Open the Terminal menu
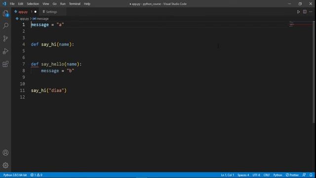The image size is (316, 178). pos(75,4)
